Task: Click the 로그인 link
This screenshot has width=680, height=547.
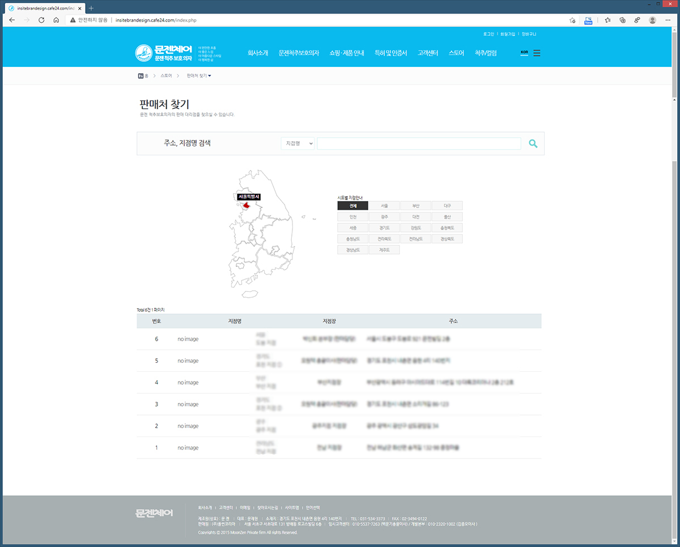Action: (488, 34)
